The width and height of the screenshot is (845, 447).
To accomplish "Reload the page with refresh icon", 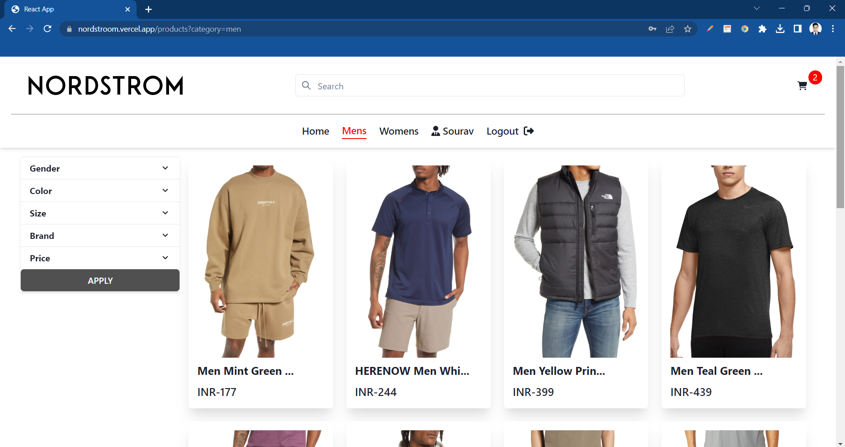I will (x=48, y=29).
